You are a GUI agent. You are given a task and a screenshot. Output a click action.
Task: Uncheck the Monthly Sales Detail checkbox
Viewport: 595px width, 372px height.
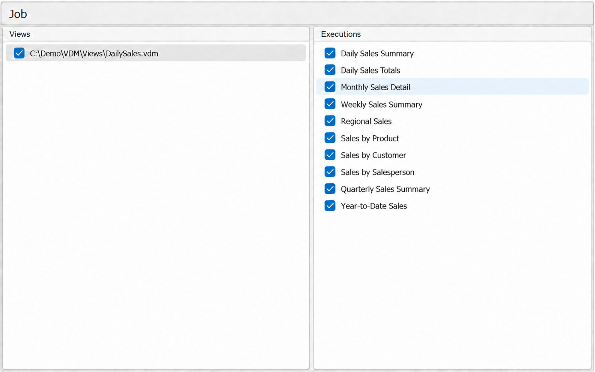[x=330, y=87]
